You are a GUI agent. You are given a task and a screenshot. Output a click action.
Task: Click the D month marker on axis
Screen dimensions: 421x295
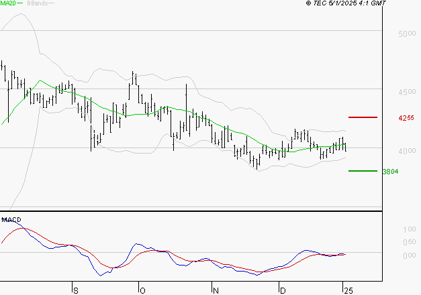pyautogui.click(x=283, y=291)
